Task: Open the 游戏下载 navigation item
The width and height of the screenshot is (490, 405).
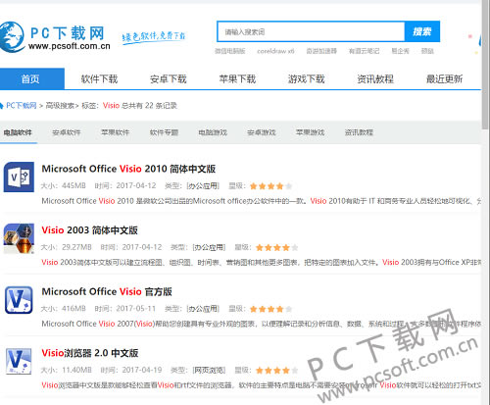Action: pos(307,78)
